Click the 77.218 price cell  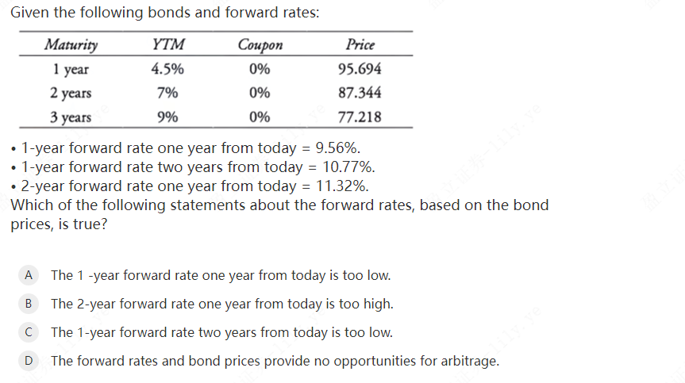(x=360, y=117)
